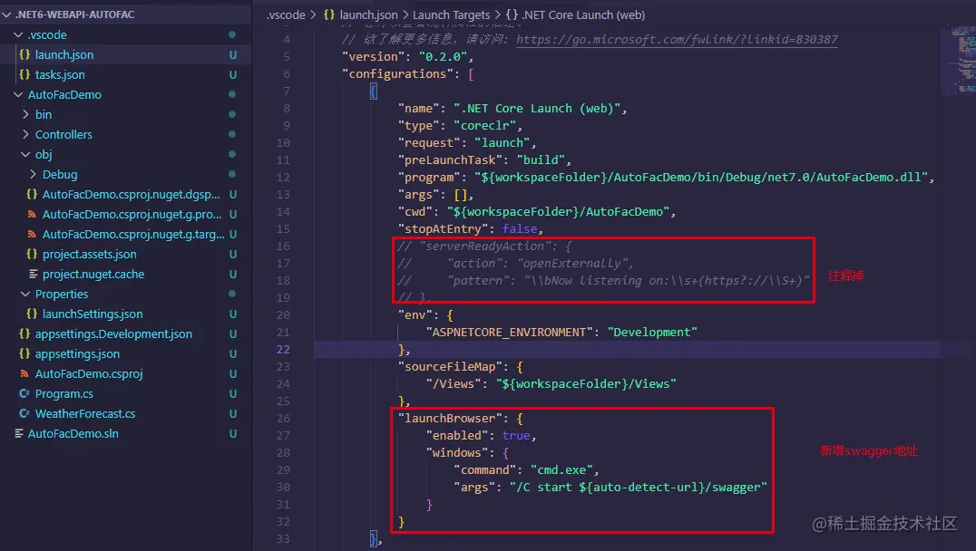Open appsettings.json file
Viewport: 976px width, 551px height.
[x=77, y=353]
